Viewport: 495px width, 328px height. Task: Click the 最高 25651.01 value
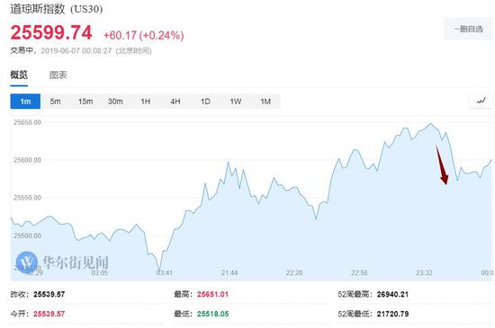click(212, 294)
